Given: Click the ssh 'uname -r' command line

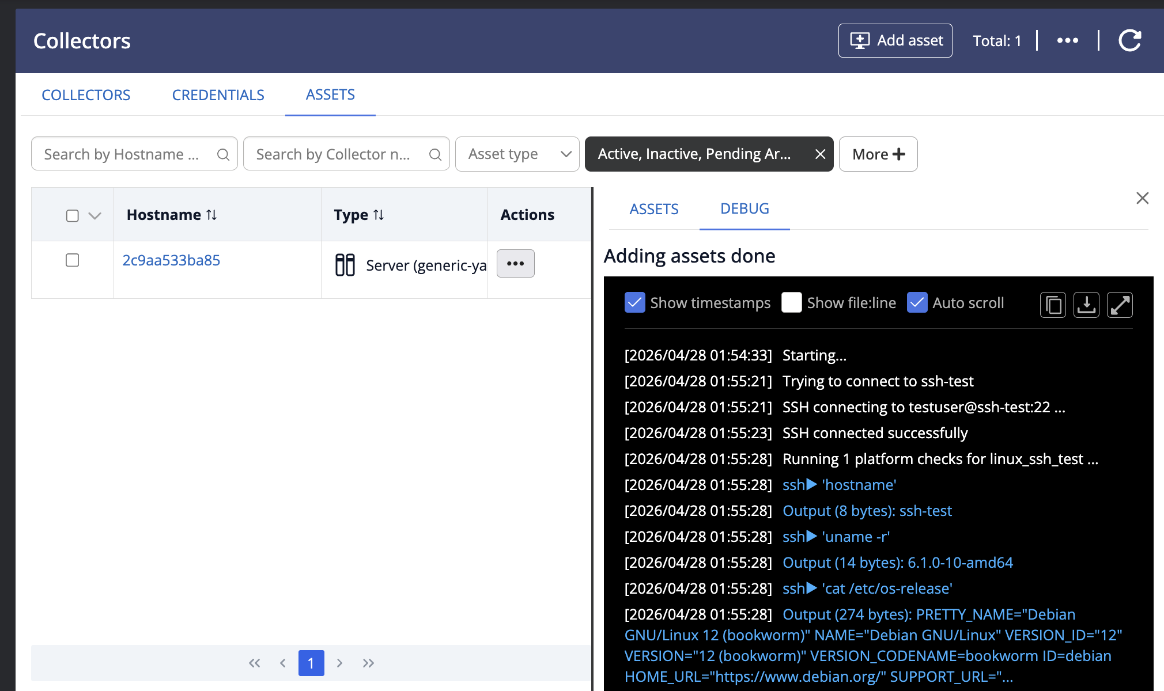Looking at the screenshot, I should [836, 537].
